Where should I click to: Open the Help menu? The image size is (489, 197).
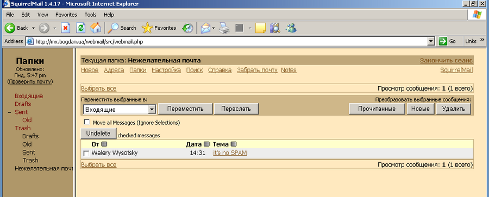109,15
